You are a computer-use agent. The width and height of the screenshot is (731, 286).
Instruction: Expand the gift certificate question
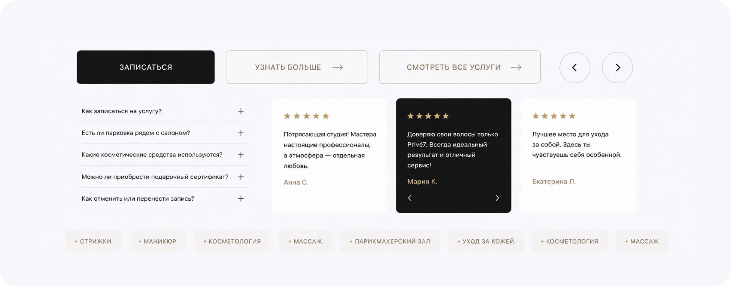[165, 177]
